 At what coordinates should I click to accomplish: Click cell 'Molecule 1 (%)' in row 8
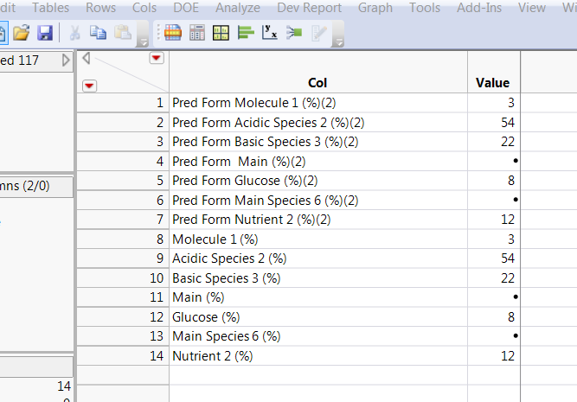pyautogui.click(x=318, y=239)
